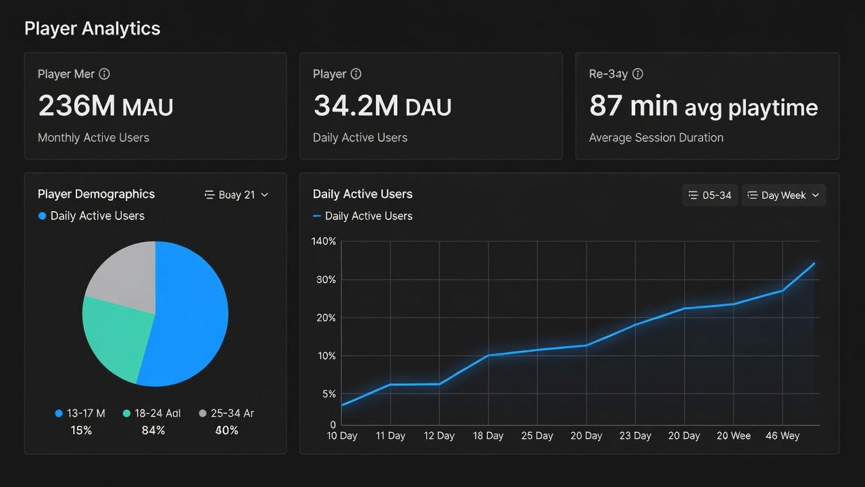Select the 34.2M DAU figure
The width and height of the screenshot is (865, 487).
[x=382, y=106]
